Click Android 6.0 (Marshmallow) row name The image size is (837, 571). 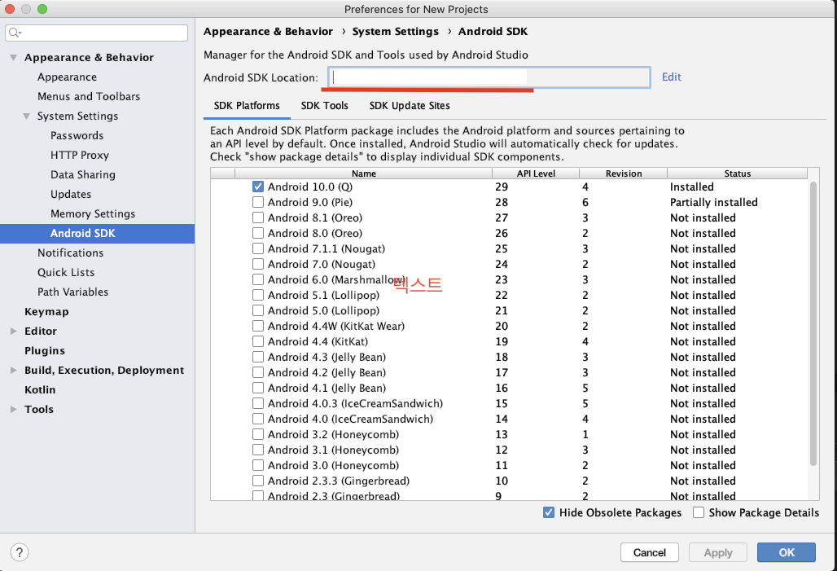pos(336,279)
